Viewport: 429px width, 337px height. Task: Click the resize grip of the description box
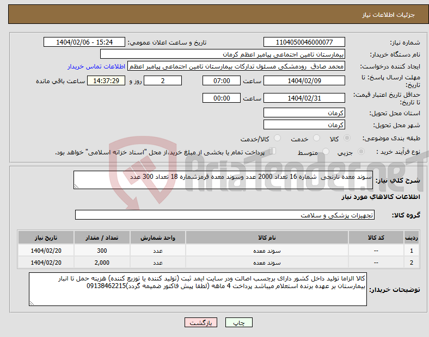point(76,186)
